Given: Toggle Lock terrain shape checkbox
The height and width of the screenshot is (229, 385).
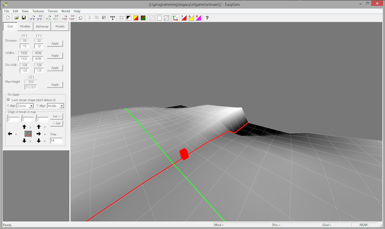Looking at the screenshot, I should coord(9,100).
